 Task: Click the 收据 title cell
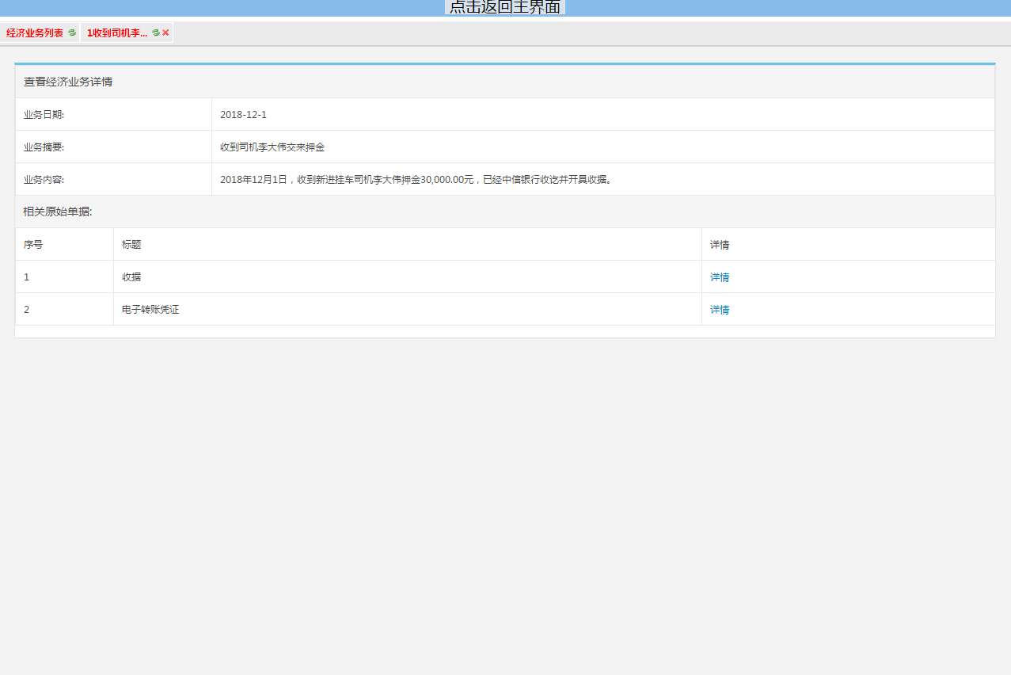(x=131, y=277)
